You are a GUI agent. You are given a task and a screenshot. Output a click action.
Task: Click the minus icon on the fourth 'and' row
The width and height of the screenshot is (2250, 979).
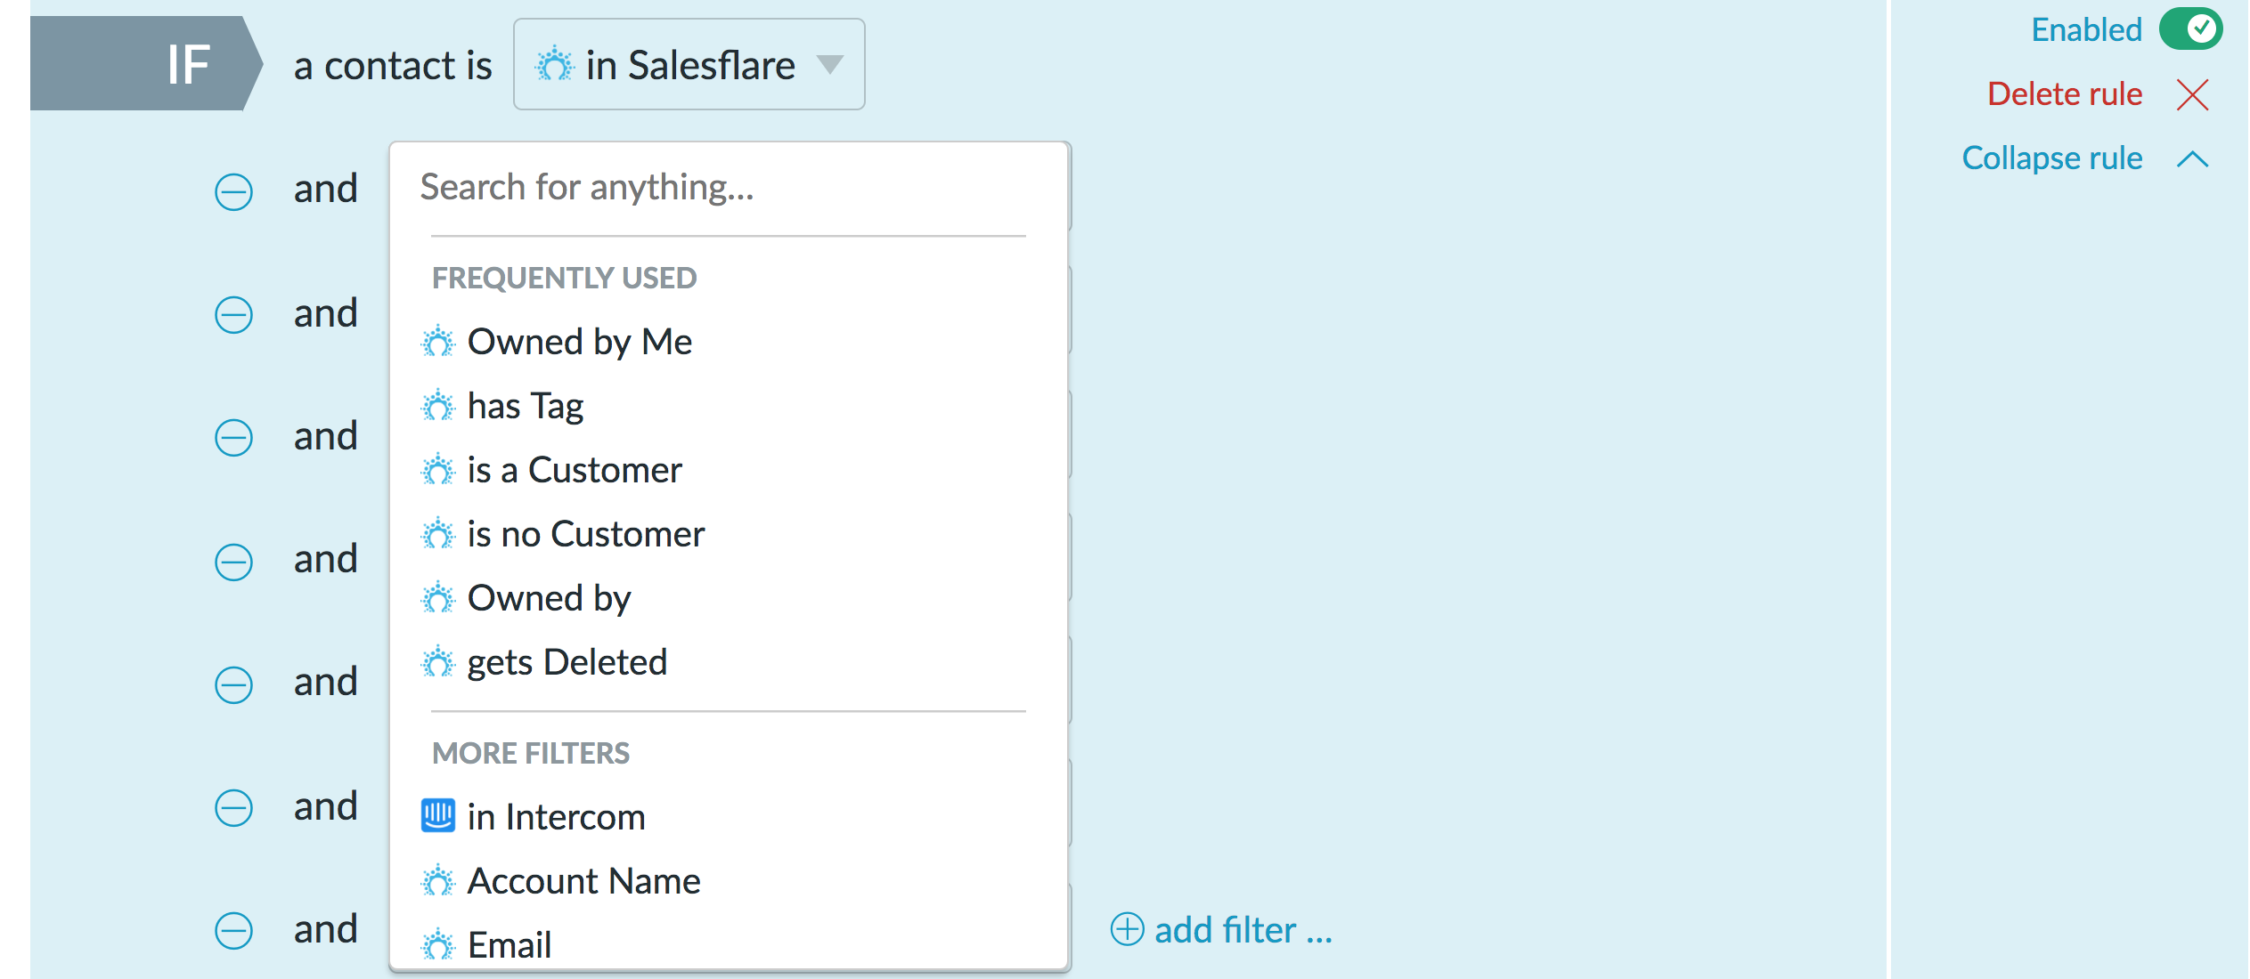(233, 562)
